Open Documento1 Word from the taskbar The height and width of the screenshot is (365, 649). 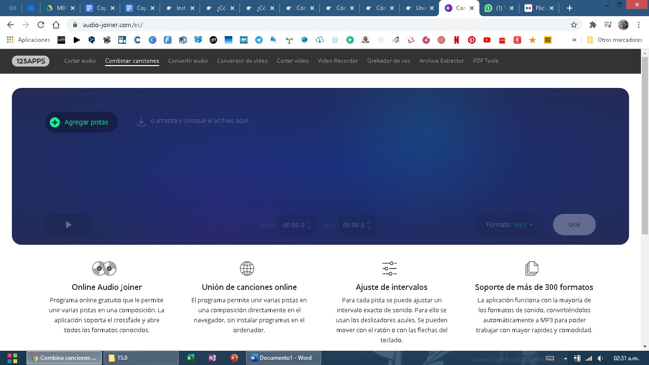tap(283, 357)
